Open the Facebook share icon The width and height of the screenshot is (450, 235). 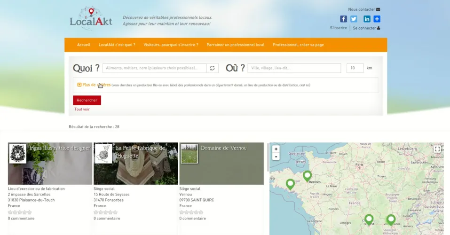click(x=343, y=19)
